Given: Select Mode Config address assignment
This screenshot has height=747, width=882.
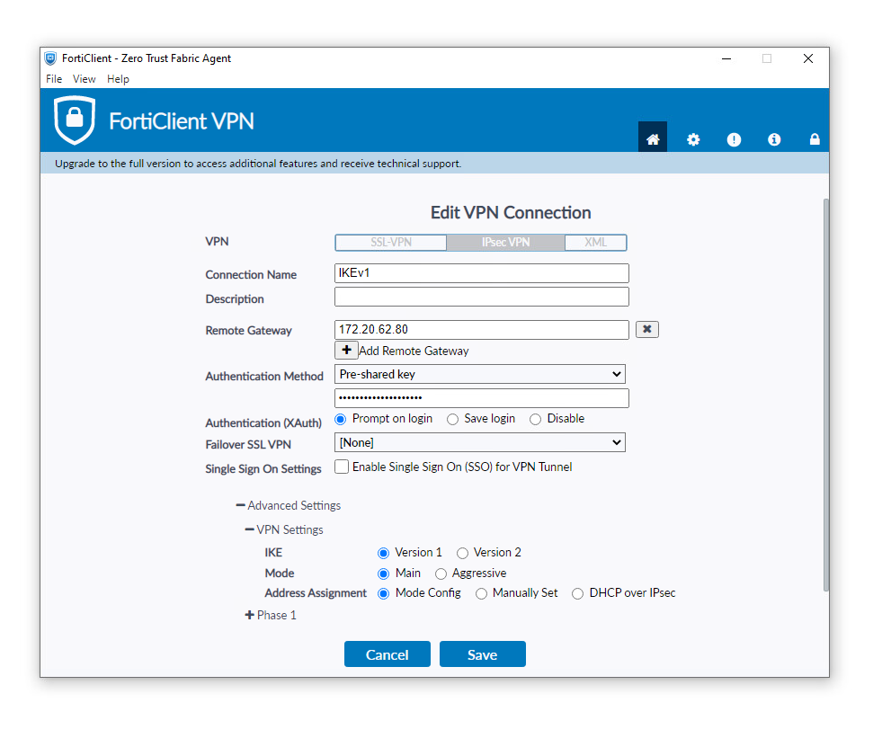Looking at the screenshot, I should point(383,594).
